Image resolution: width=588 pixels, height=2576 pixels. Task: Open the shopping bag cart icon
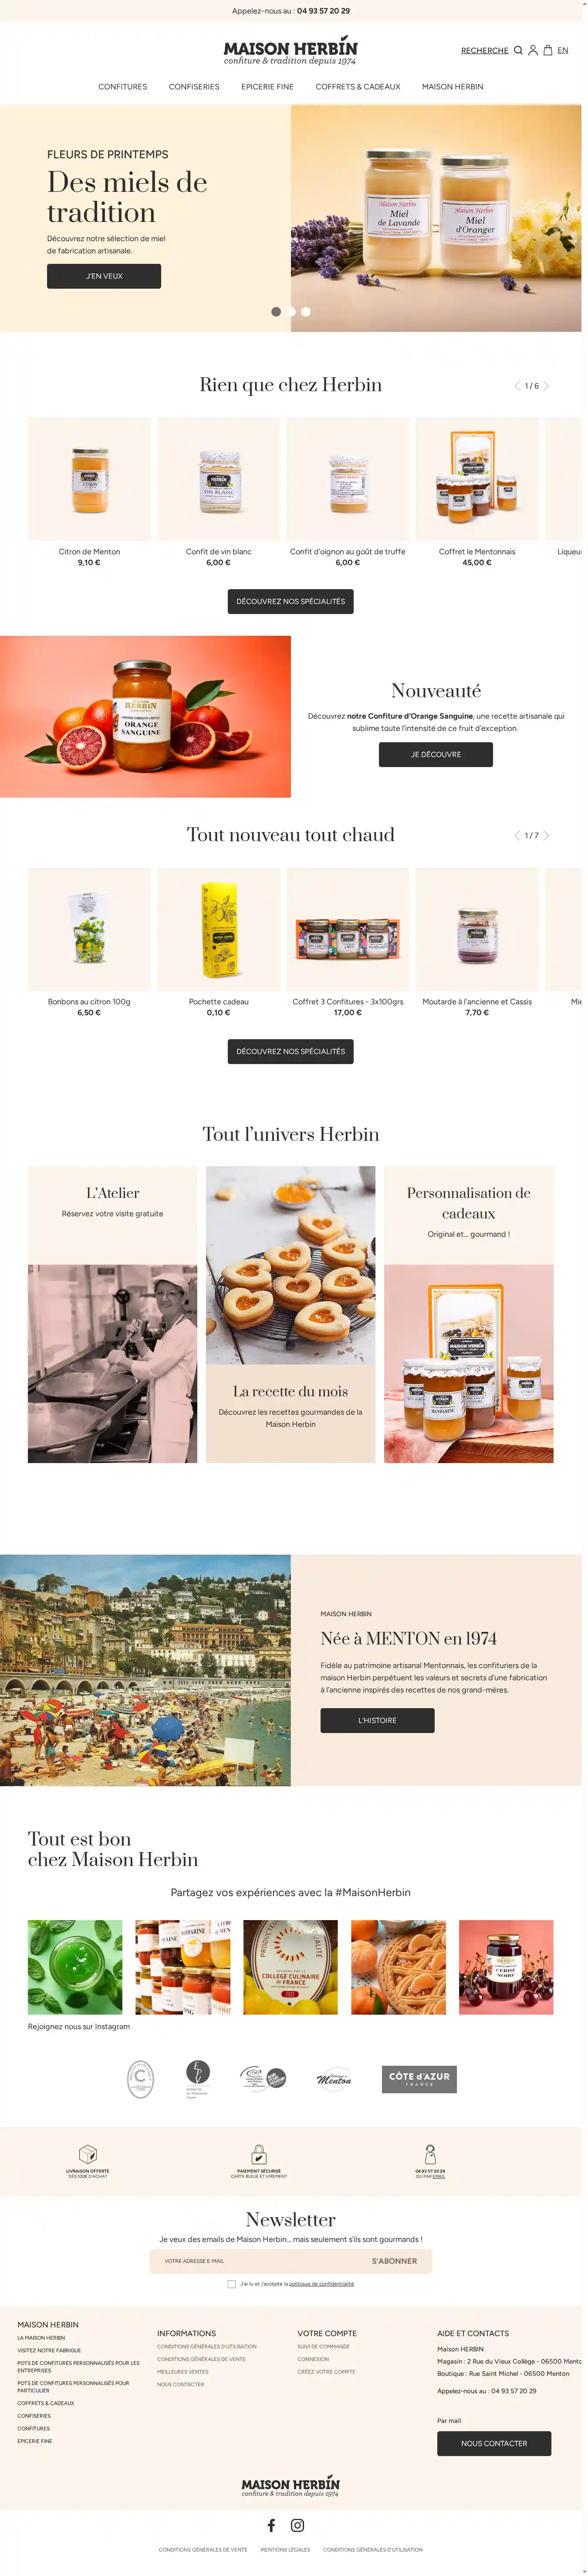pyautogui.click(x=548, y=50)
